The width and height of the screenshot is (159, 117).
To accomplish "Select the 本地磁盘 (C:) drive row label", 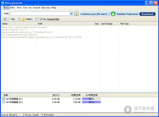I will [x=16, y=99].
